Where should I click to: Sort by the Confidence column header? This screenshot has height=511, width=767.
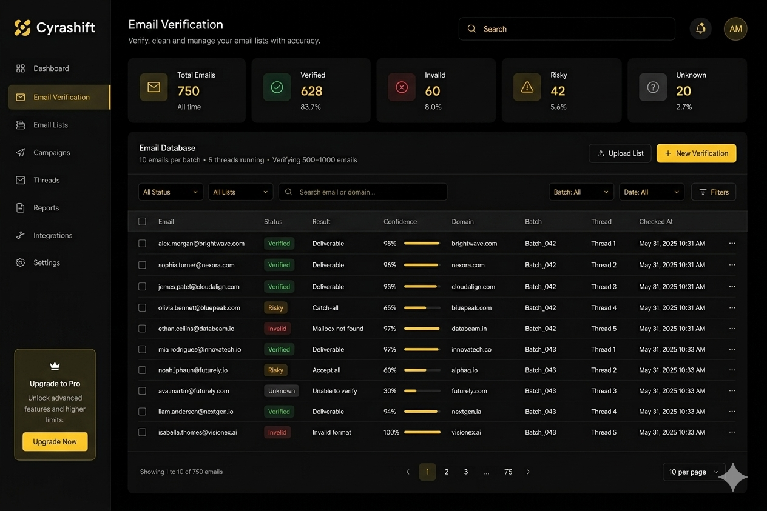(x=400, y=222)
